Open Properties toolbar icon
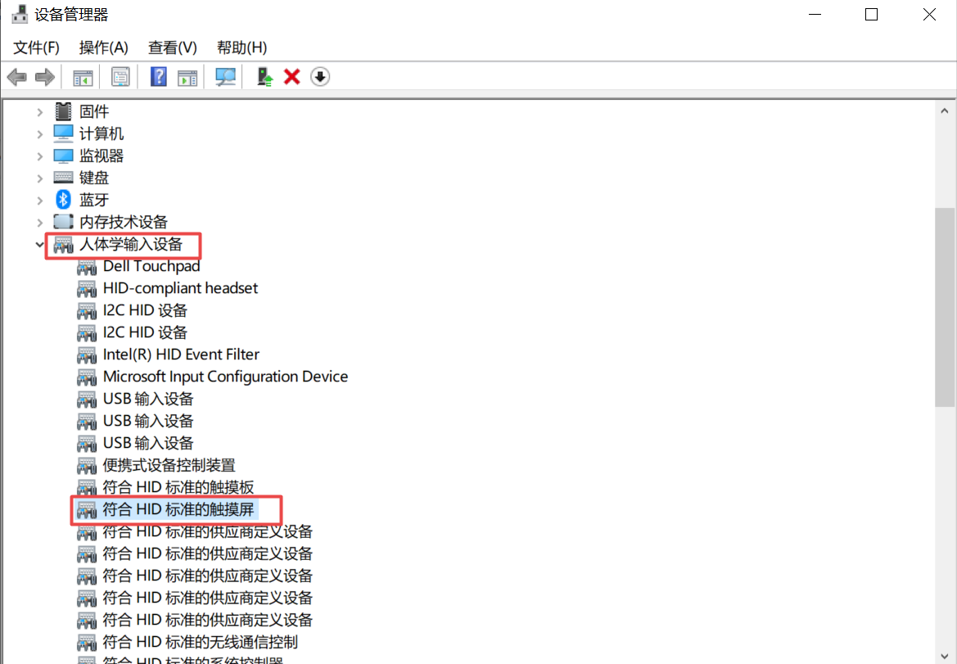Image resolution: width=957 pixels, height=664 pixels. pyautogui.click(x=121, y=77)
